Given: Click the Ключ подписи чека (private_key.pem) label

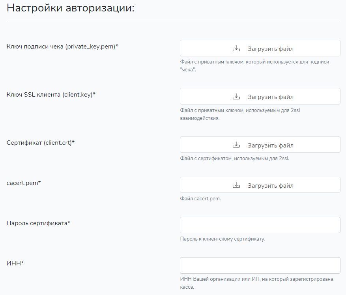Looking at the screenshot, I should (x=62, y=47).
